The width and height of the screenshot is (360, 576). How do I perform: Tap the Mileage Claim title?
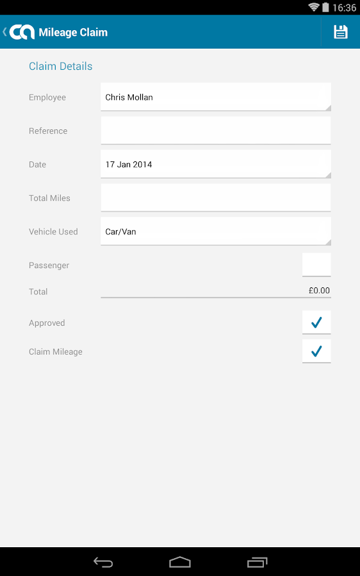tap(73, 33)
